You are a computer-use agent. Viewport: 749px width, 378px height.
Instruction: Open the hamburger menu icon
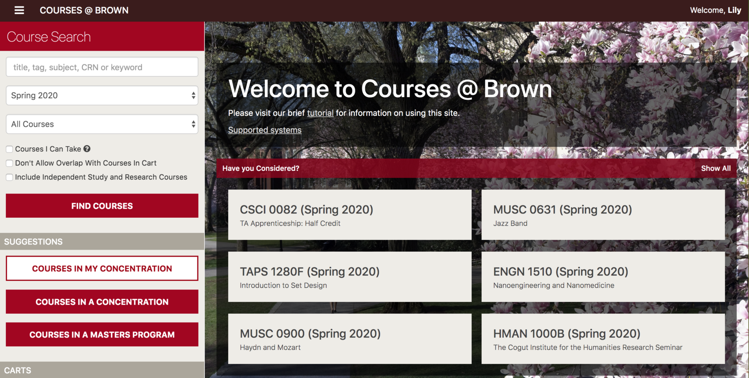point(19,10)
